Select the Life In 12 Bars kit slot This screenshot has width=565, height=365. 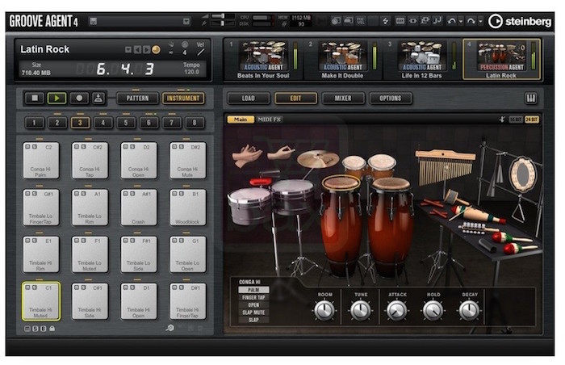422,60
